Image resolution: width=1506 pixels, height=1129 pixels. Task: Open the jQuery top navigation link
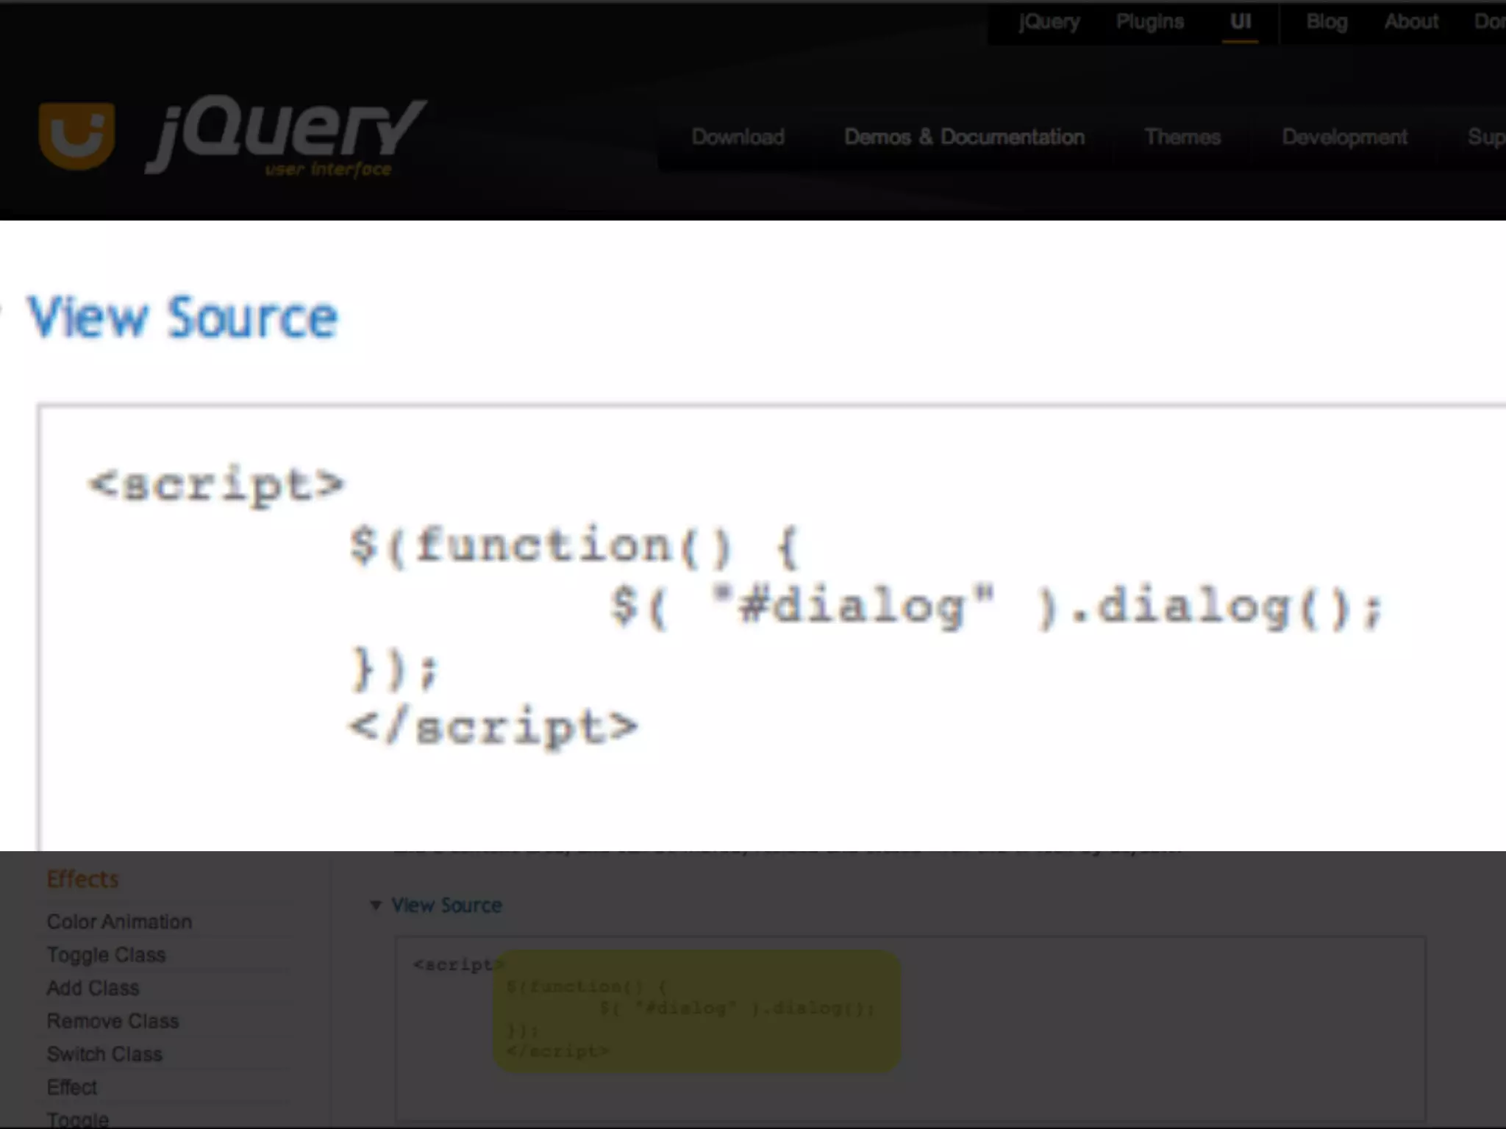pyautogui.click(x=1049, y=22)
